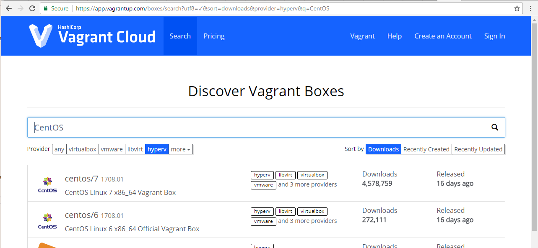Open the centos/6 box title
The image size is (538, 248).
(x=82, y=215)
